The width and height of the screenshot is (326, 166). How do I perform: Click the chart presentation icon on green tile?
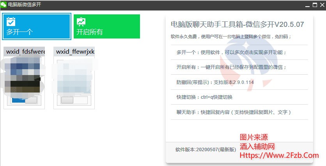pyautogui.click(x=81, y=22)
